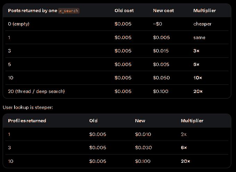236x172 pixels.
Task: Click '3' label in the profiles returned column
Action: tap(9, 147)
